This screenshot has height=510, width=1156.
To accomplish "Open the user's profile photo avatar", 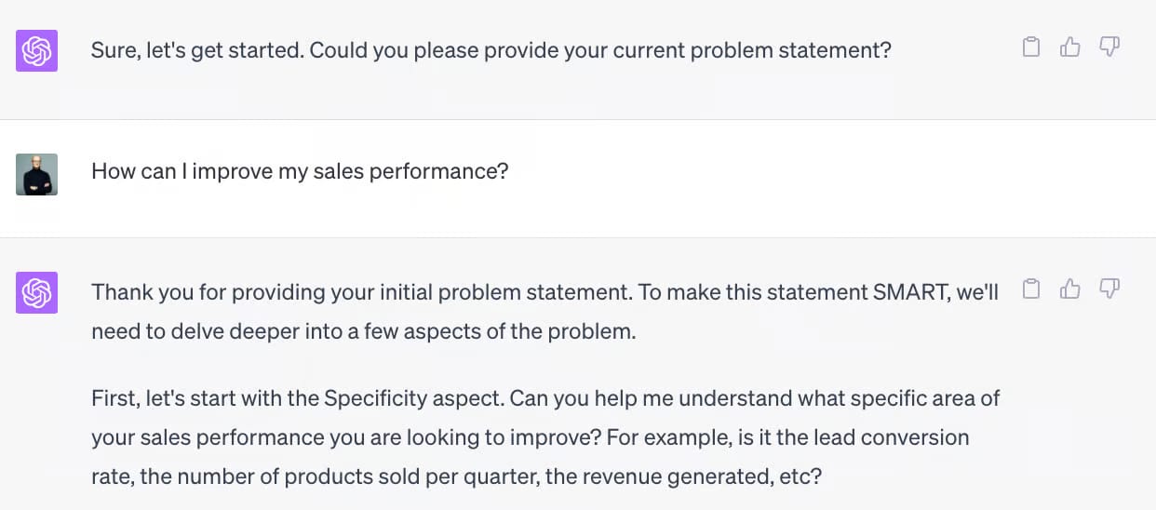I will [x=37, y=174].
